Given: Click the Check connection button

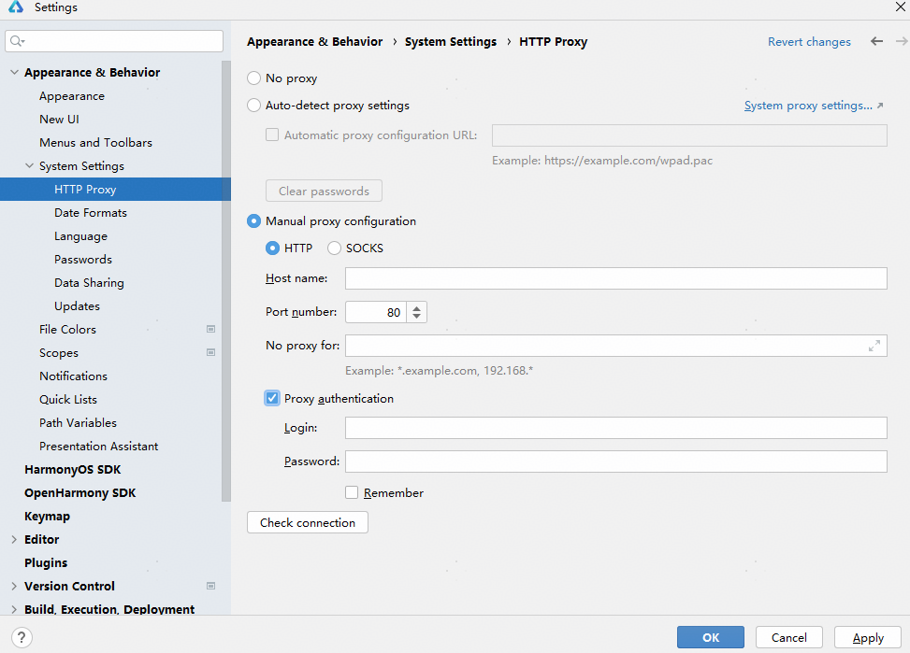Looking at the screenshot, I should coord(307,522).
